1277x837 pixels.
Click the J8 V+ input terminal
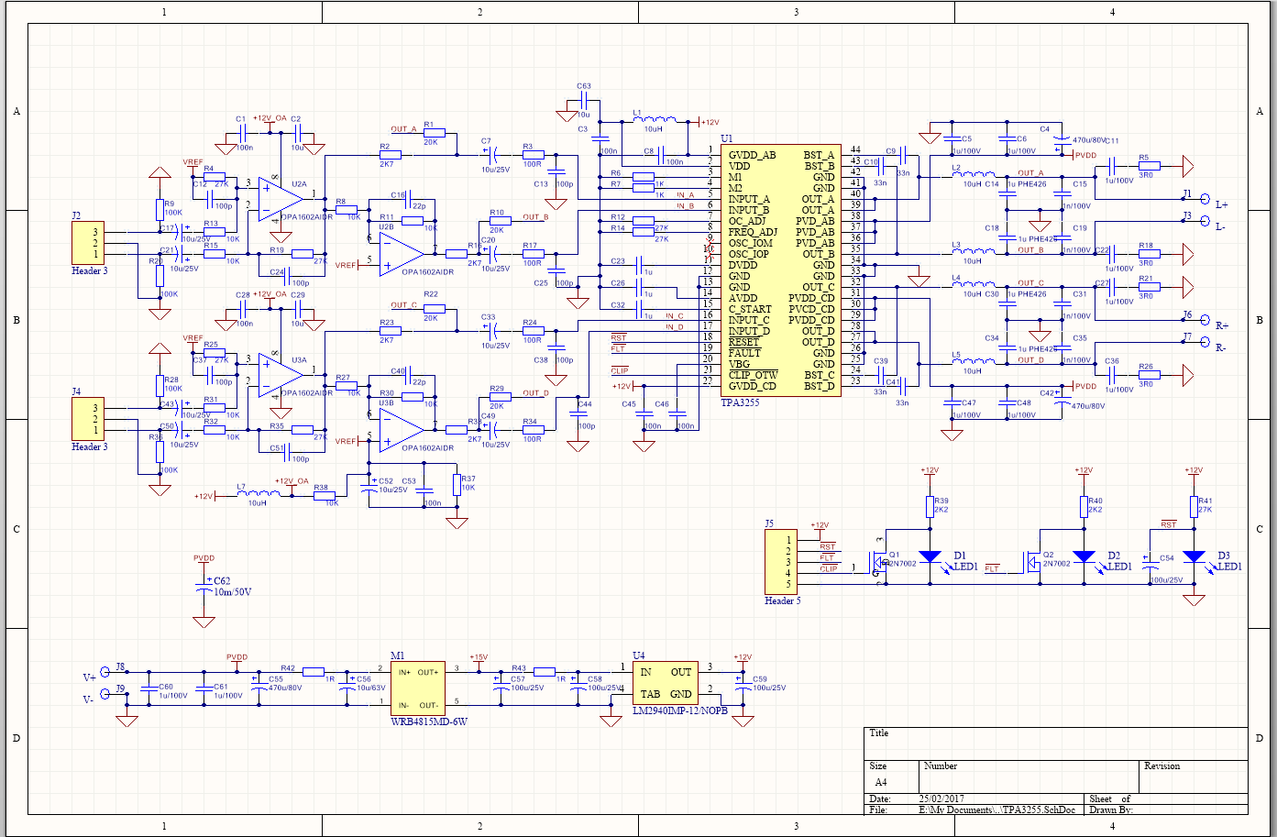pos(105,673)
